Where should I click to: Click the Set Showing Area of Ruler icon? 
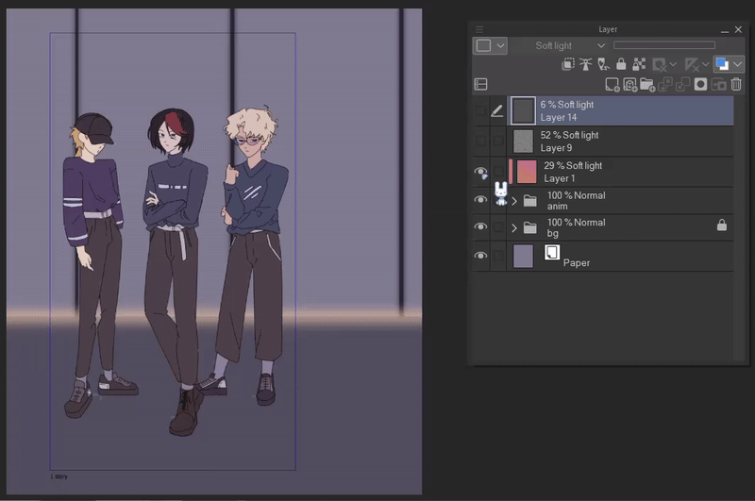click(692, 64)
